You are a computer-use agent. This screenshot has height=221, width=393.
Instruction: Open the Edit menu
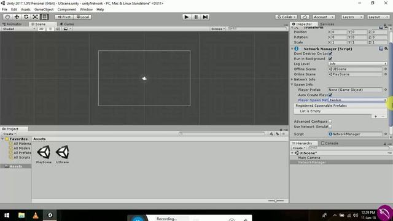click(14, 10)
